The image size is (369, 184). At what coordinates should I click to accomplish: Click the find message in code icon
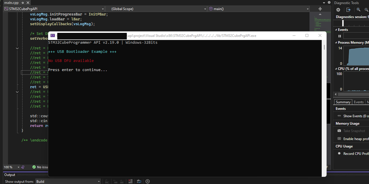(x=106, y=181)
